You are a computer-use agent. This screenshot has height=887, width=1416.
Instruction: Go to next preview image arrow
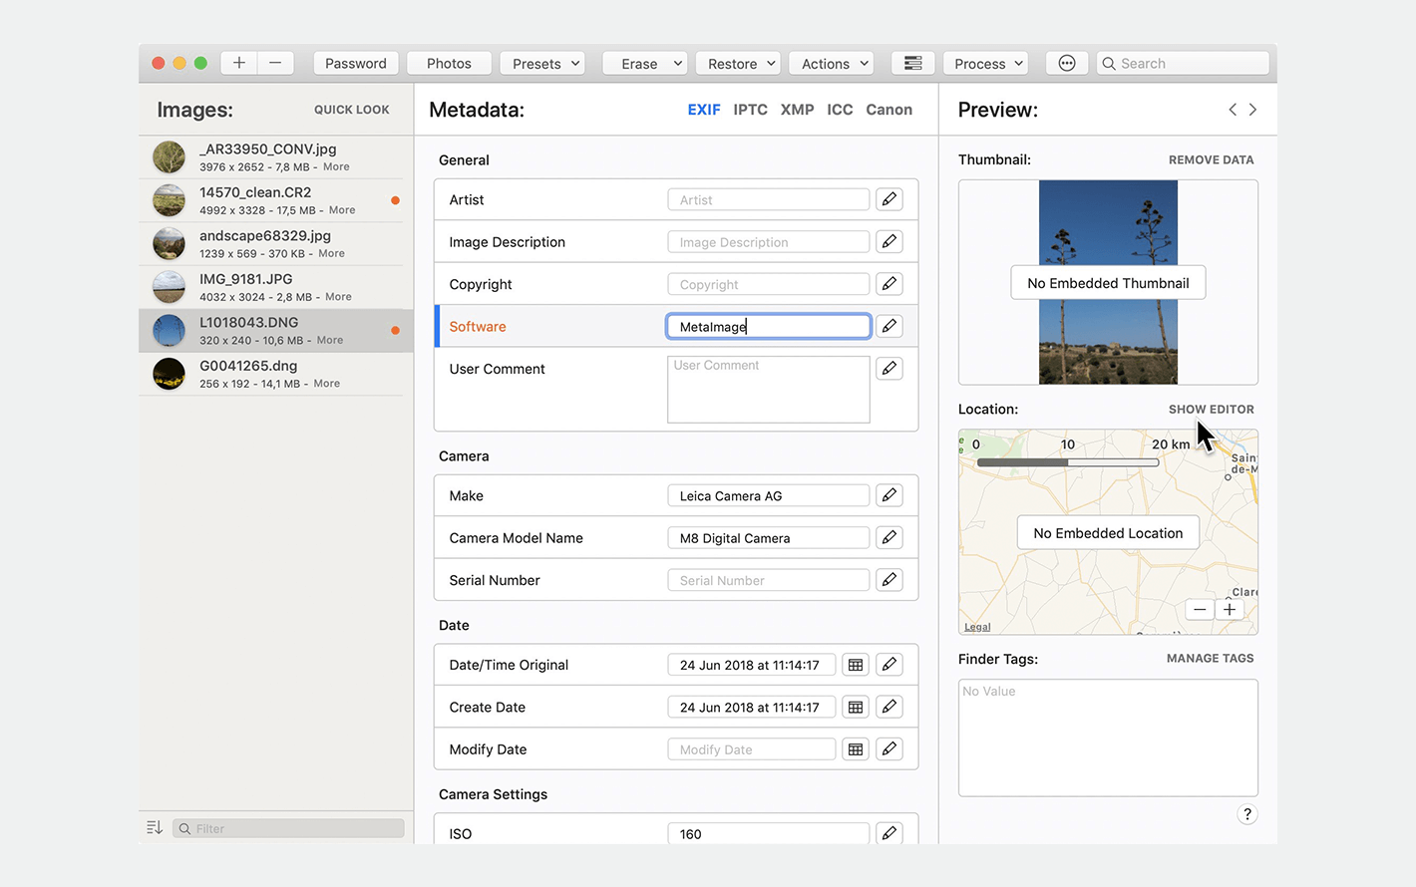[1253, 110]
